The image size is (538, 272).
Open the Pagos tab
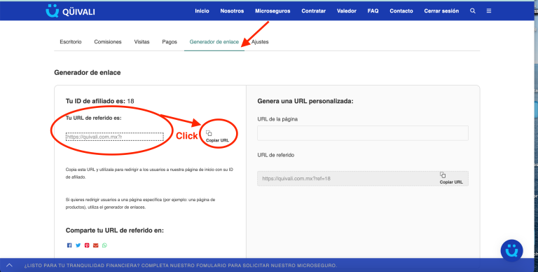[x=170, y=42]
